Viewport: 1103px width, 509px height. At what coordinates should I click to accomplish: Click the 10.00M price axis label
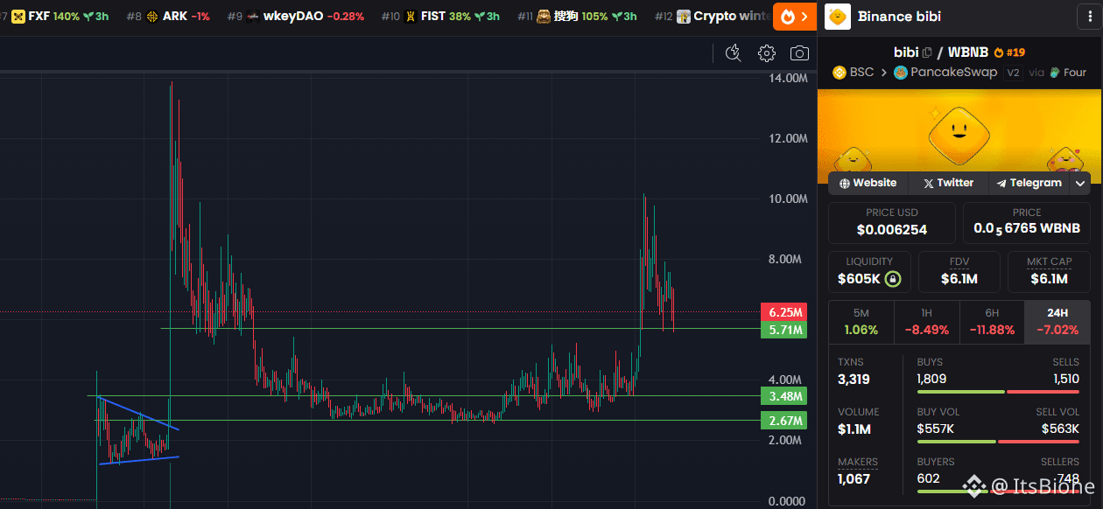(x=787, y=199)
